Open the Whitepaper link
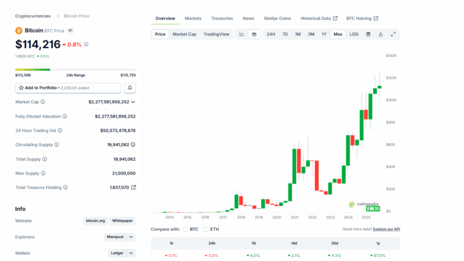 (x=122, y=221)
